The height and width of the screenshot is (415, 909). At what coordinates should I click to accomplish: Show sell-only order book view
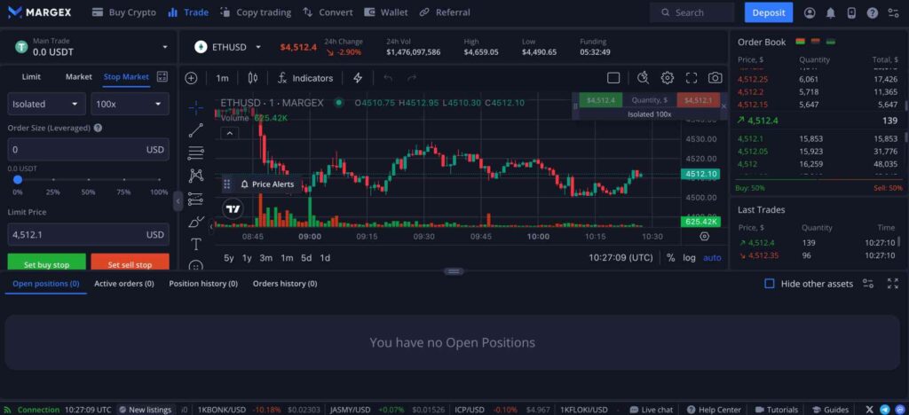point(816,42)
